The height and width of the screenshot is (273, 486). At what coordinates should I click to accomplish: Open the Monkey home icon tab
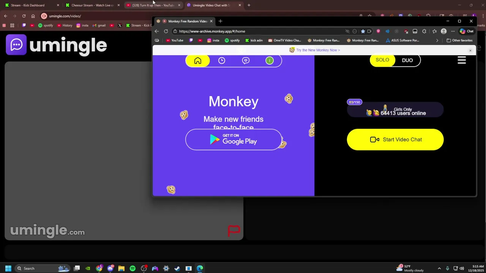tap(198, 61)
